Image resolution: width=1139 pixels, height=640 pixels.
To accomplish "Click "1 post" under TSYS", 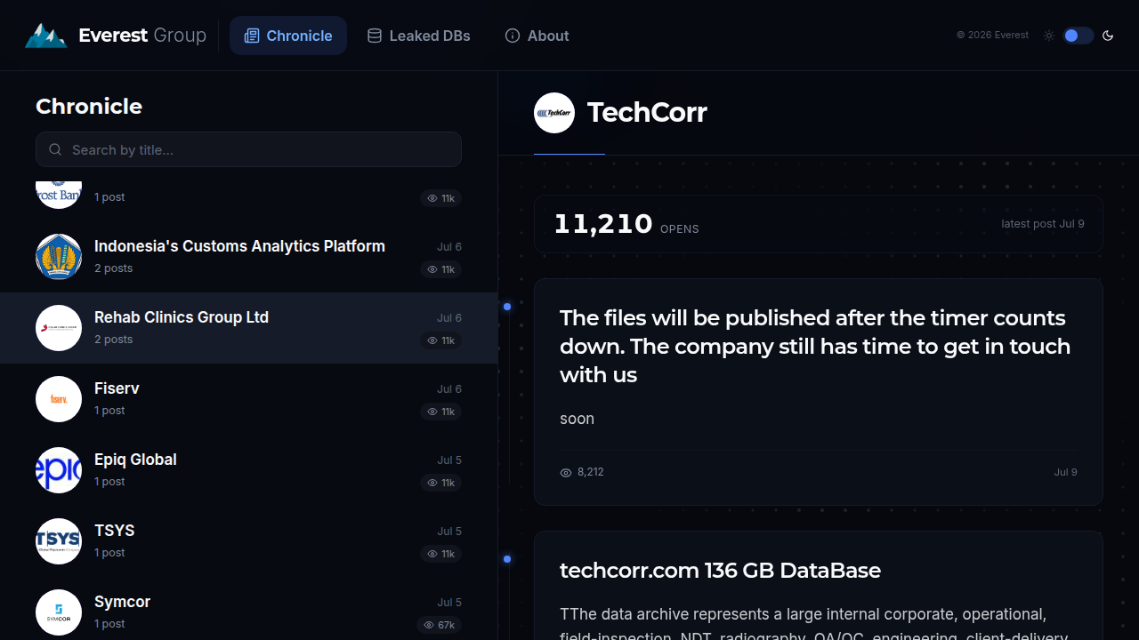I will 109,553.
